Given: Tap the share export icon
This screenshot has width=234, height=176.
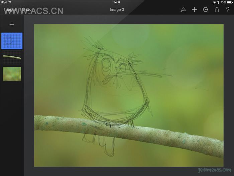Looking at the screenshot, I should click(217, 10).
